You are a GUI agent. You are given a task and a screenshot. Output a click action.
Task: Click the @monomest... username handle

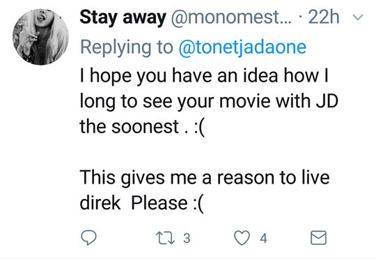tap(231, 17)
